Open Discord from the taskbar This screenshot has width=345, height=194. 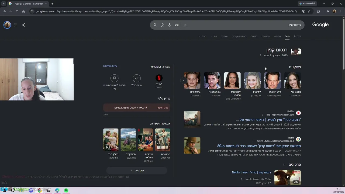(31, 190)
